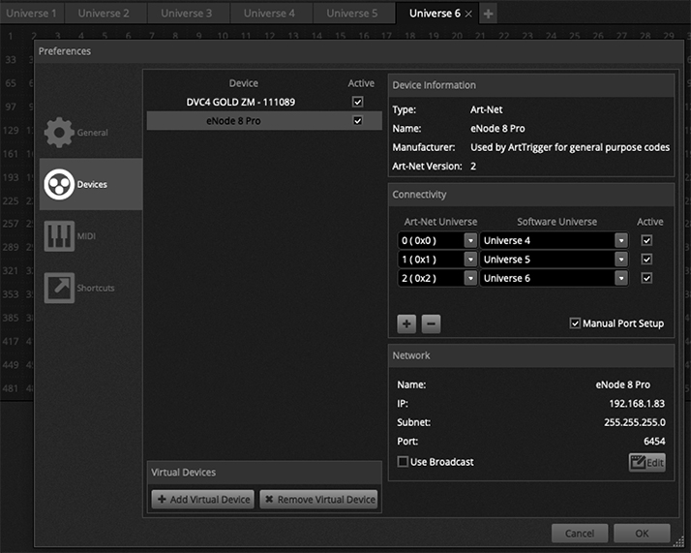Click the dialog resize grip corner
Viewport: 691px width, 553px height.
pyautogui.click(x=678, y=541)
